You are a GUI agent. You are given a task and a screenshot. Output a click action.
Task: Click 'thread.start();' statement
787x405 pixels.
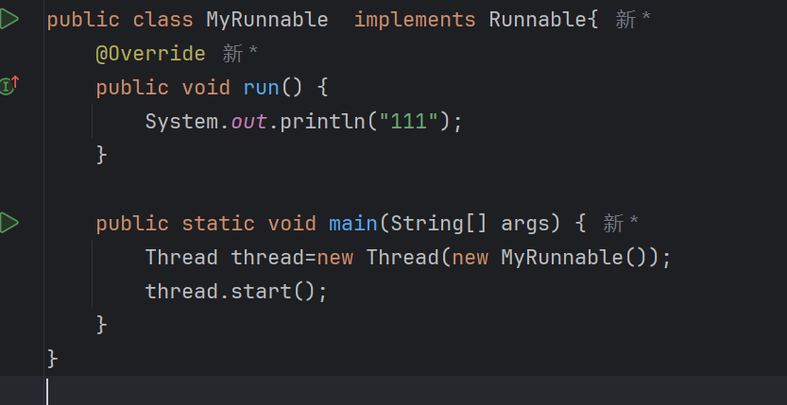tap(236, 291)
